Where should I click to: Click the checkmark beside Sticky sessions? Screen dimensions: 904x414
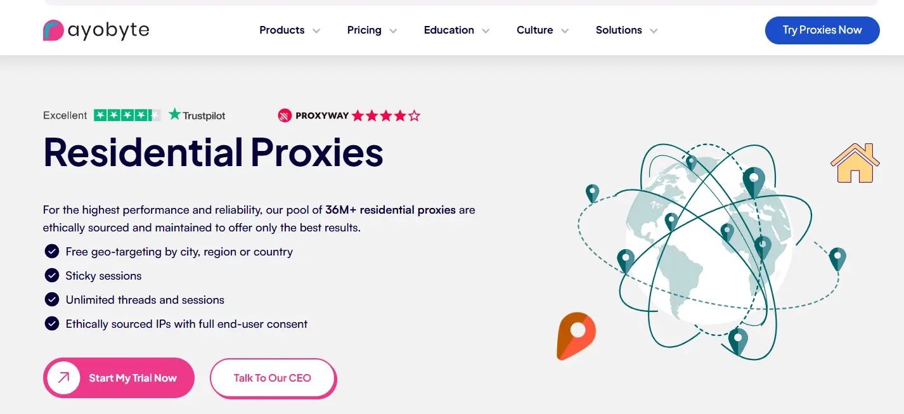[x=52, y=276]
